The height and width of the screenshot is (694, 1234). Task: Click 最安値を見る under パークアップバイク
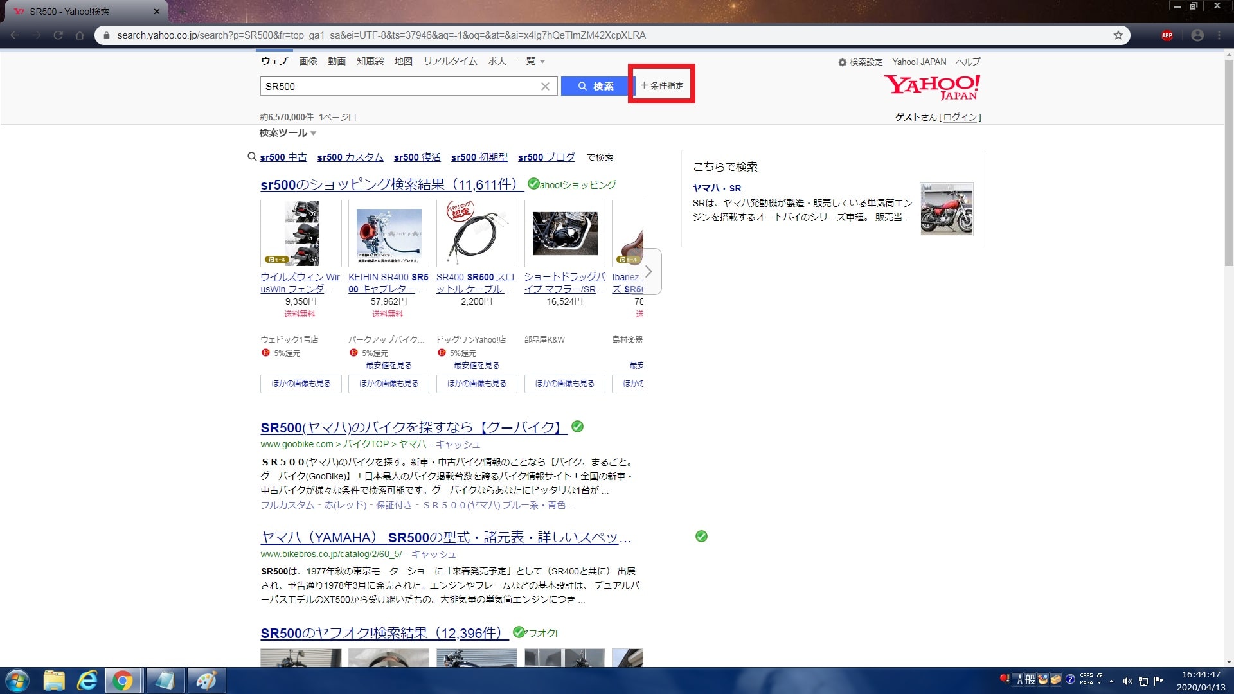(x=389, y=366)
